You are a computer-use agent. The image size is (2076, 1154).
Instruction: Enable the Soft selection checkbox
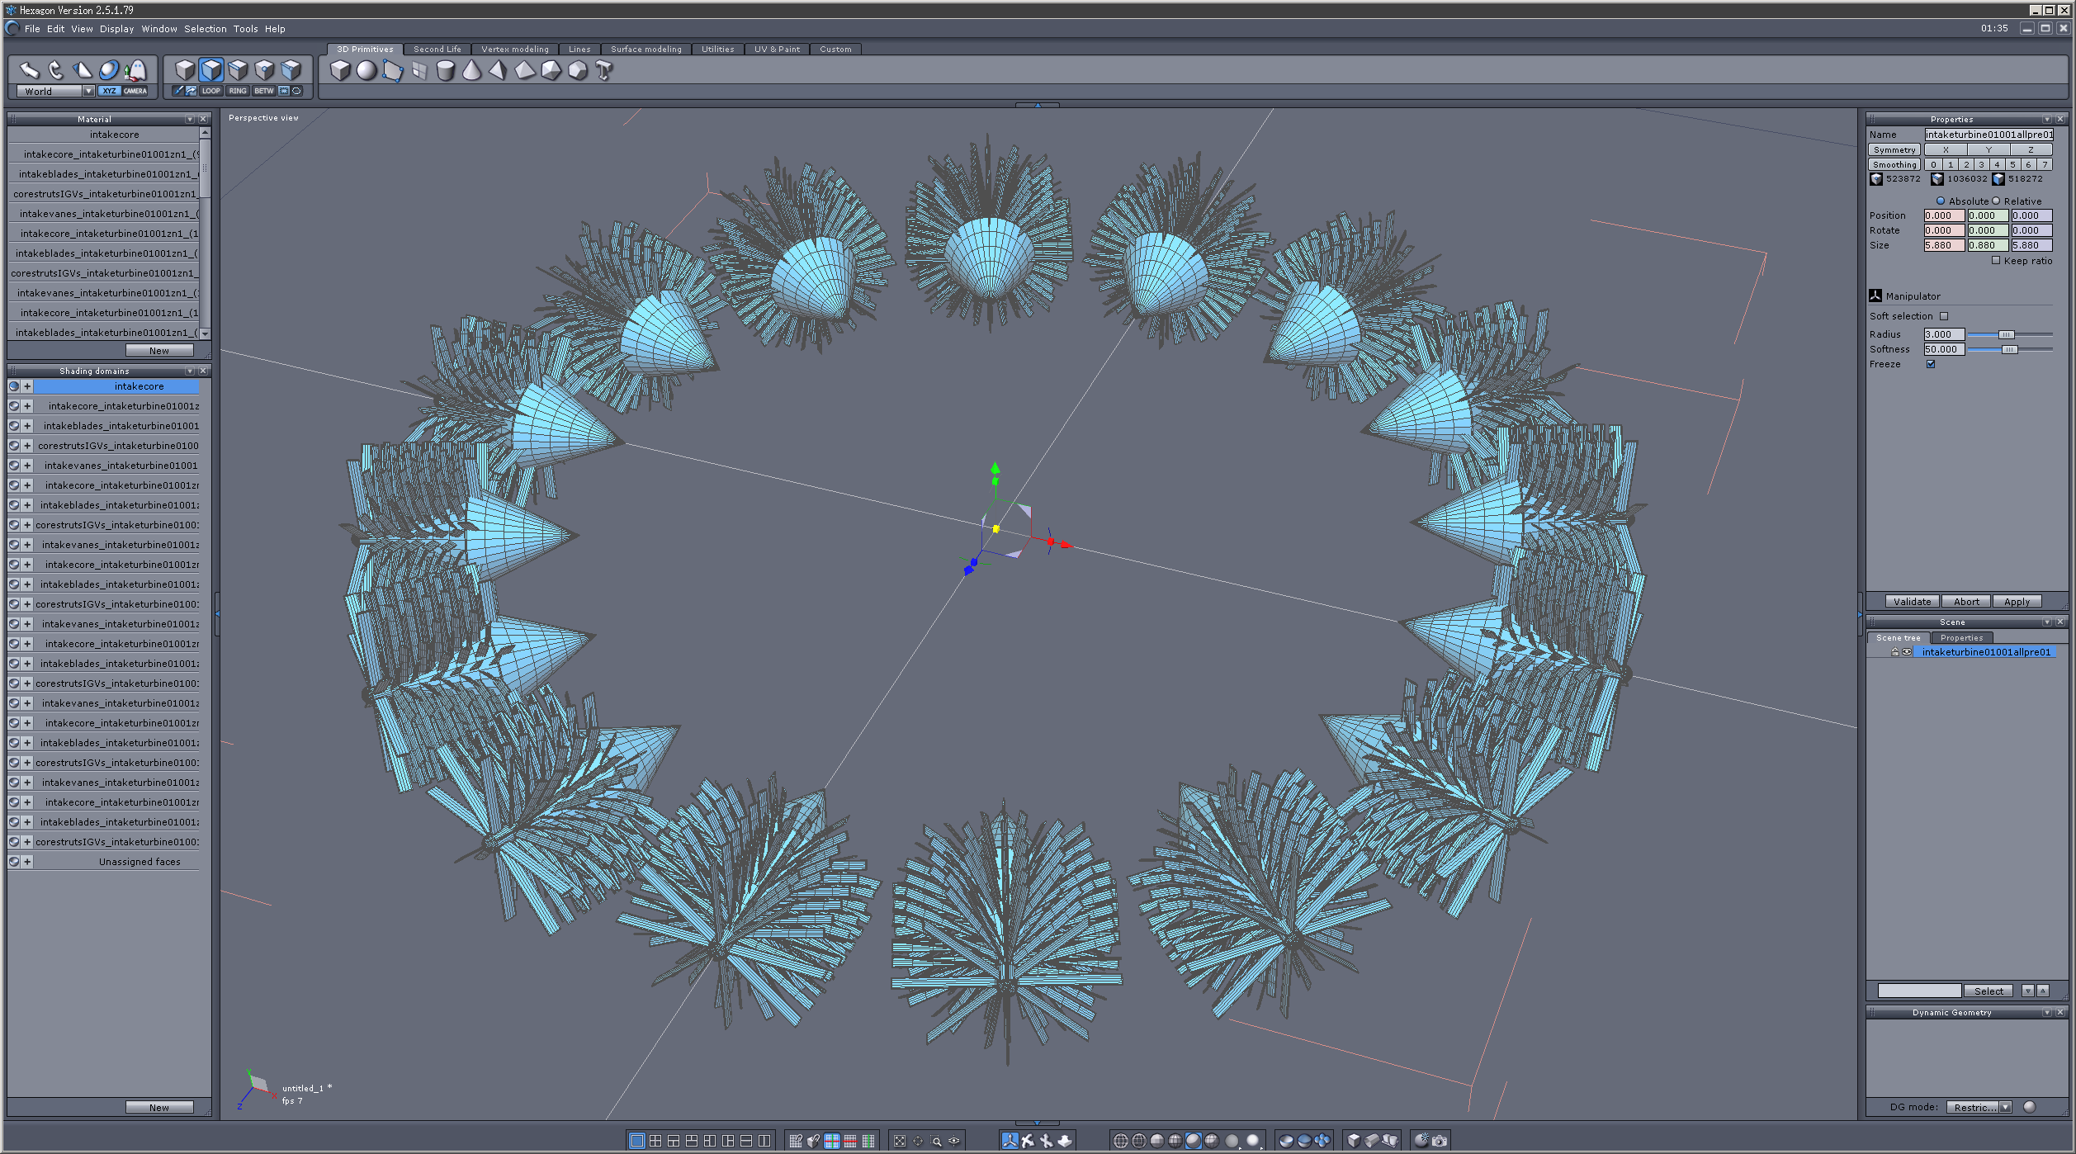pyautogui.click(x=1944, y=316)
